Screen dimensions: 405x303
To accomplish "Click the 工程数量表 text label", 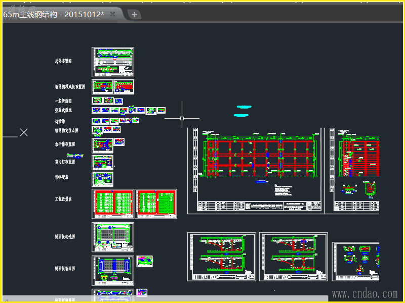I will click(64, 199).
